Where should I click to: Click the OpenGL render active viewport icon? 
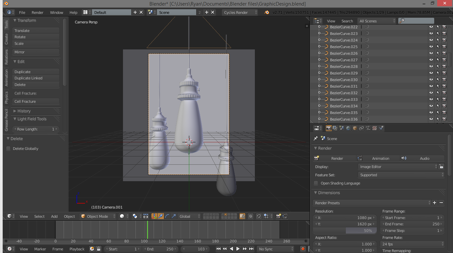coord(278,216)
